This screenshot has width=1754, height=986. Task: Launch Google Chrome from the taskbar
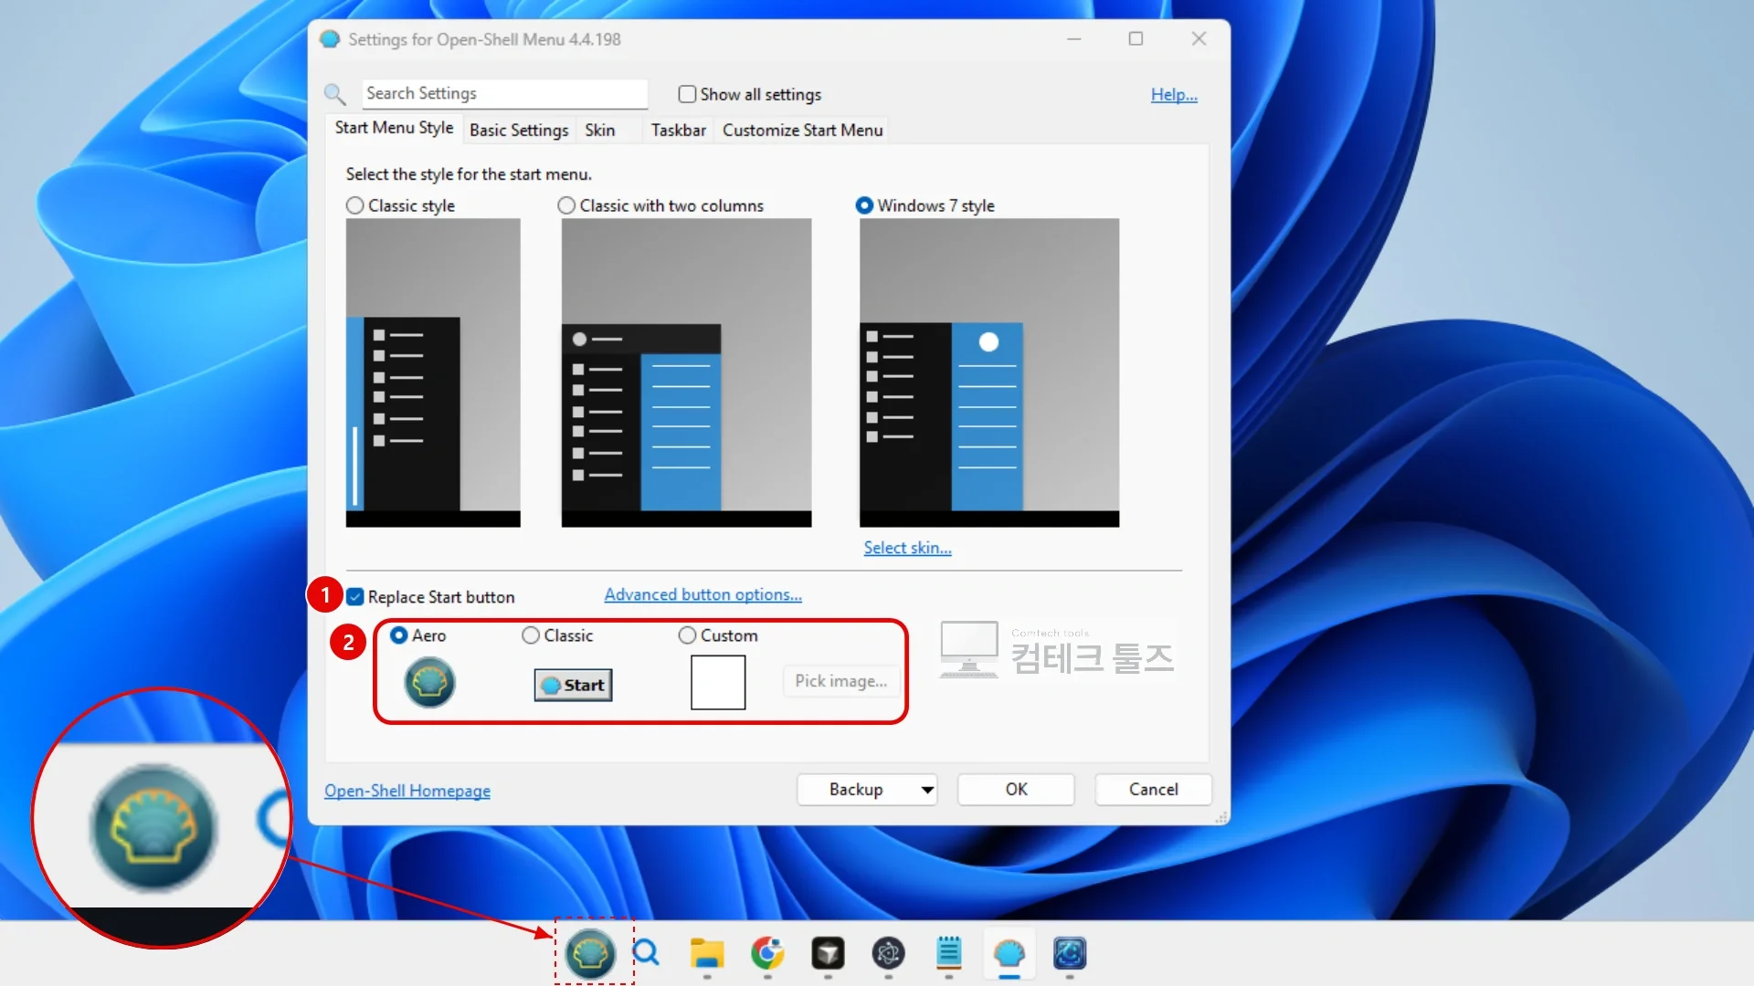[767, 953]
